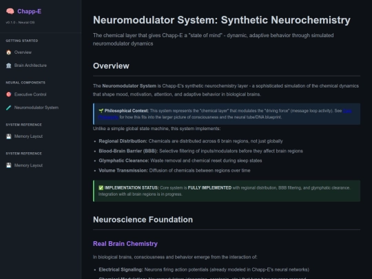Click the building icon beside Brain Architecture
This screenshot has width=372, height=279.
click(9, 65)
